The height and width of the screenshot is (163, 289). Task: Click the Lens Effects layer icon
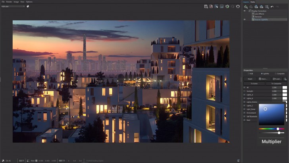[x=253, y=14]
